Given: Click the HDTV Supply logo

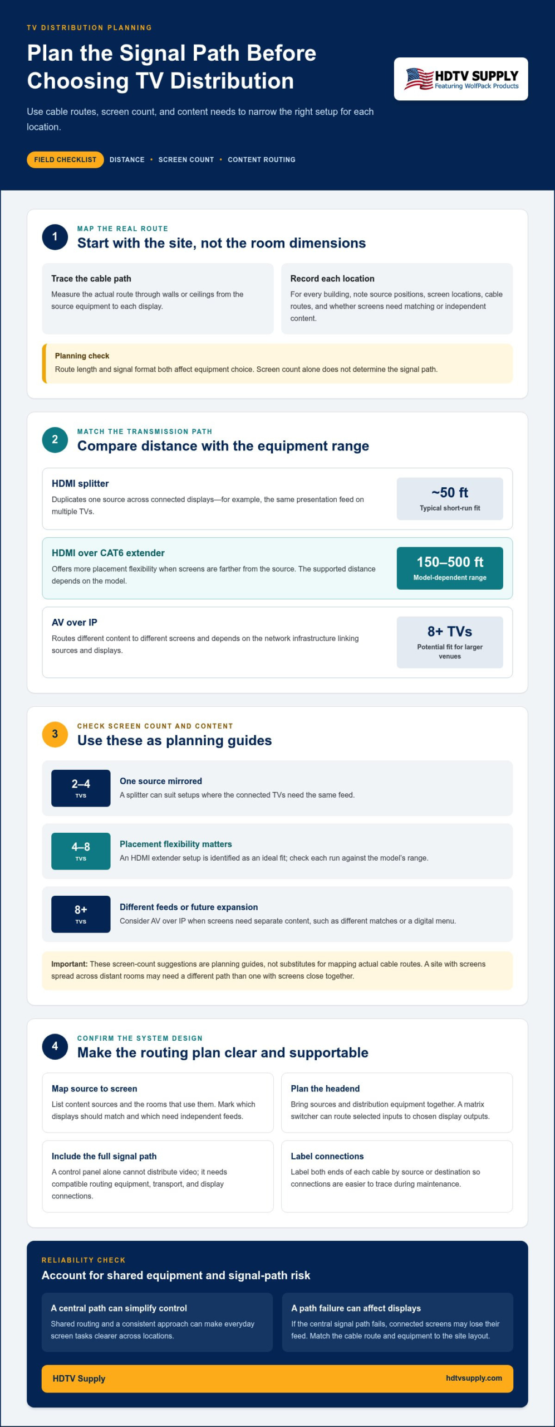Looking at the screenshot, I should click(461, 79).
